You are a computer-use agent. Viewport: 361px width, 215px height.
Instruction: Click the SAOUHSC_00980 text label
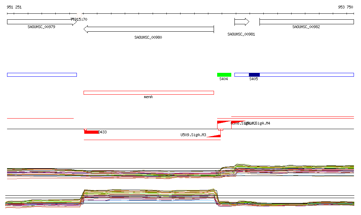click(x=148, y=37)
